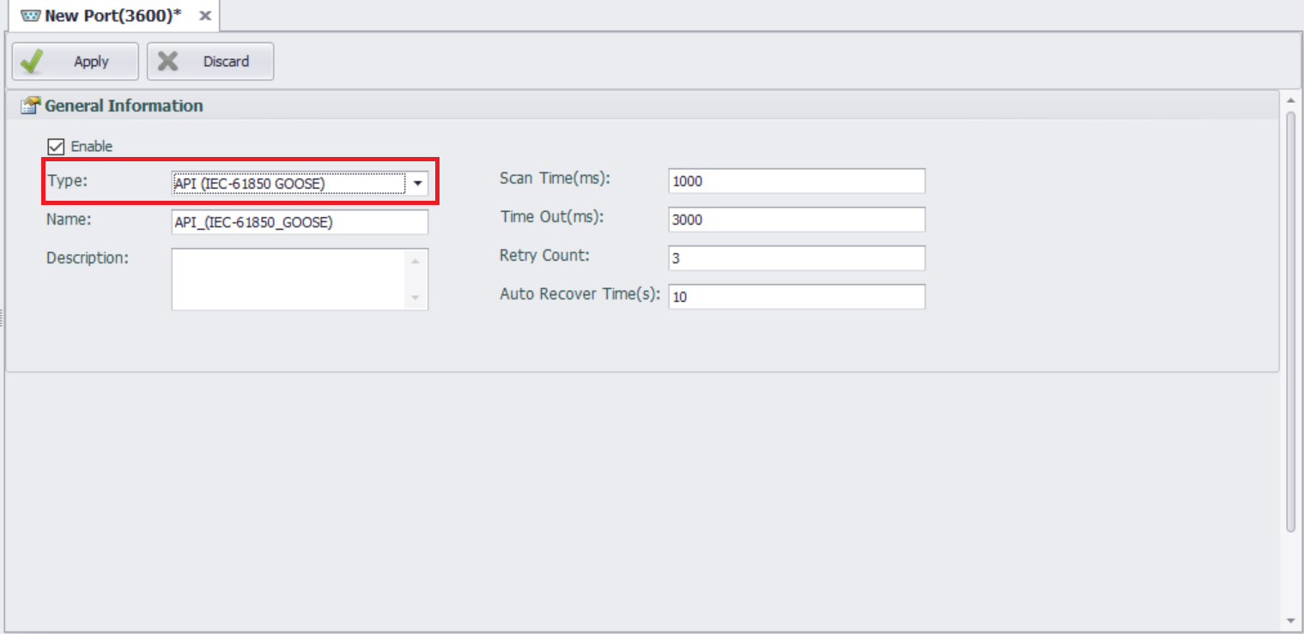1304x634 pixels.
Task: Click the Time Out(ms) field
Action: point(796,220)
